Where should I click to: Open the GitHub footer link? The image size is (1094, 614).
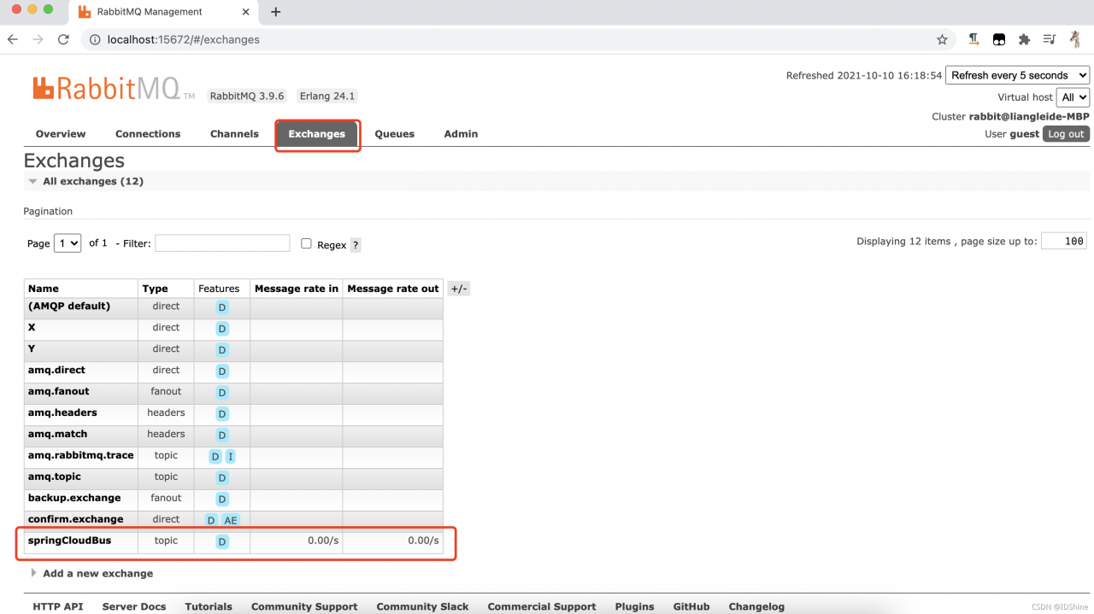(x=691, y=606)
